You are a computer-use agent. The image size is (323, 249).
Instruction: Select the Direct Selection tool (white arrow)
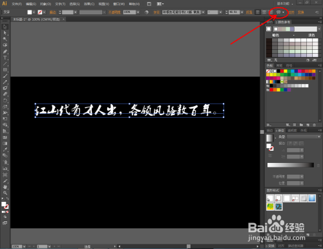click(5, 33)
